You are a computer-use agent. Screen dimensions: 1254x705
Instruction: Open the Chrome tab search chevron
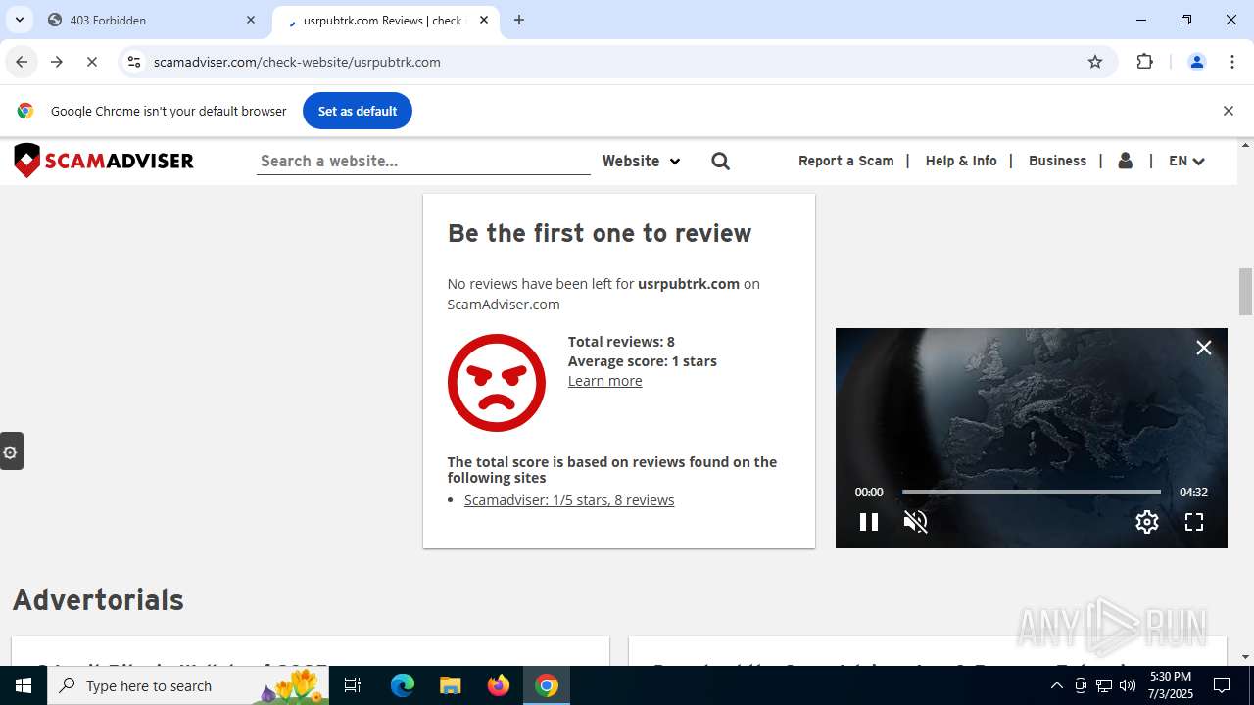[x=19, y=20]
